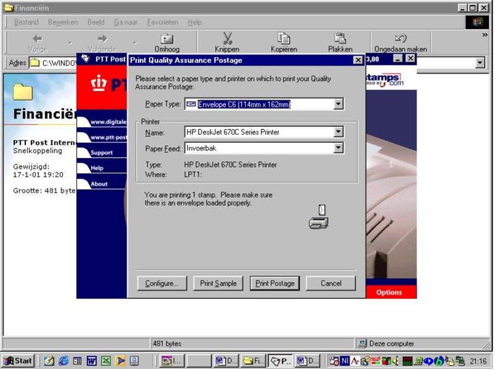Click the 481 bytes status bar text

click(167, 343)
